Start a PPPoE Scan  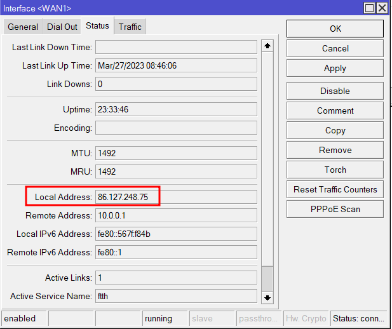coord(335,209)
